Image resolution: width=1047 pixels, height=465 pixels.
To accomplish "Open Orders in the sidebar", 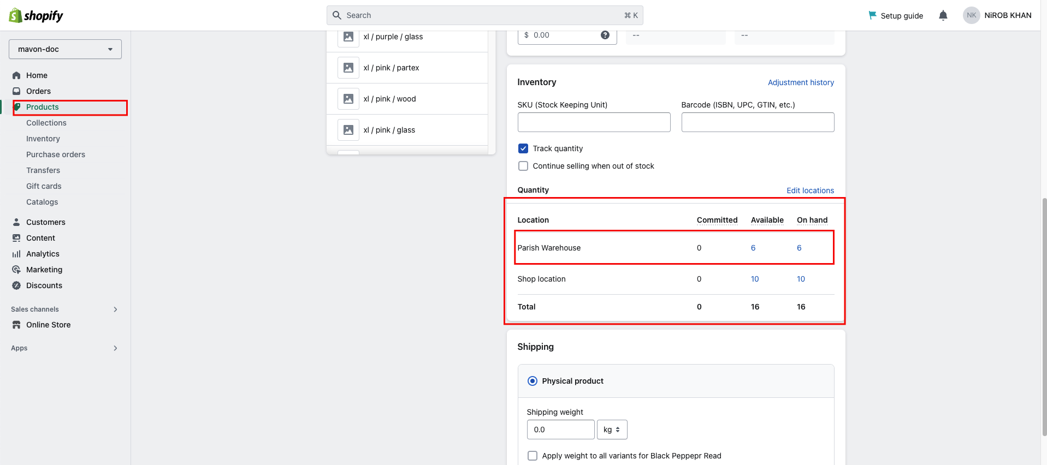I will 38,91.
